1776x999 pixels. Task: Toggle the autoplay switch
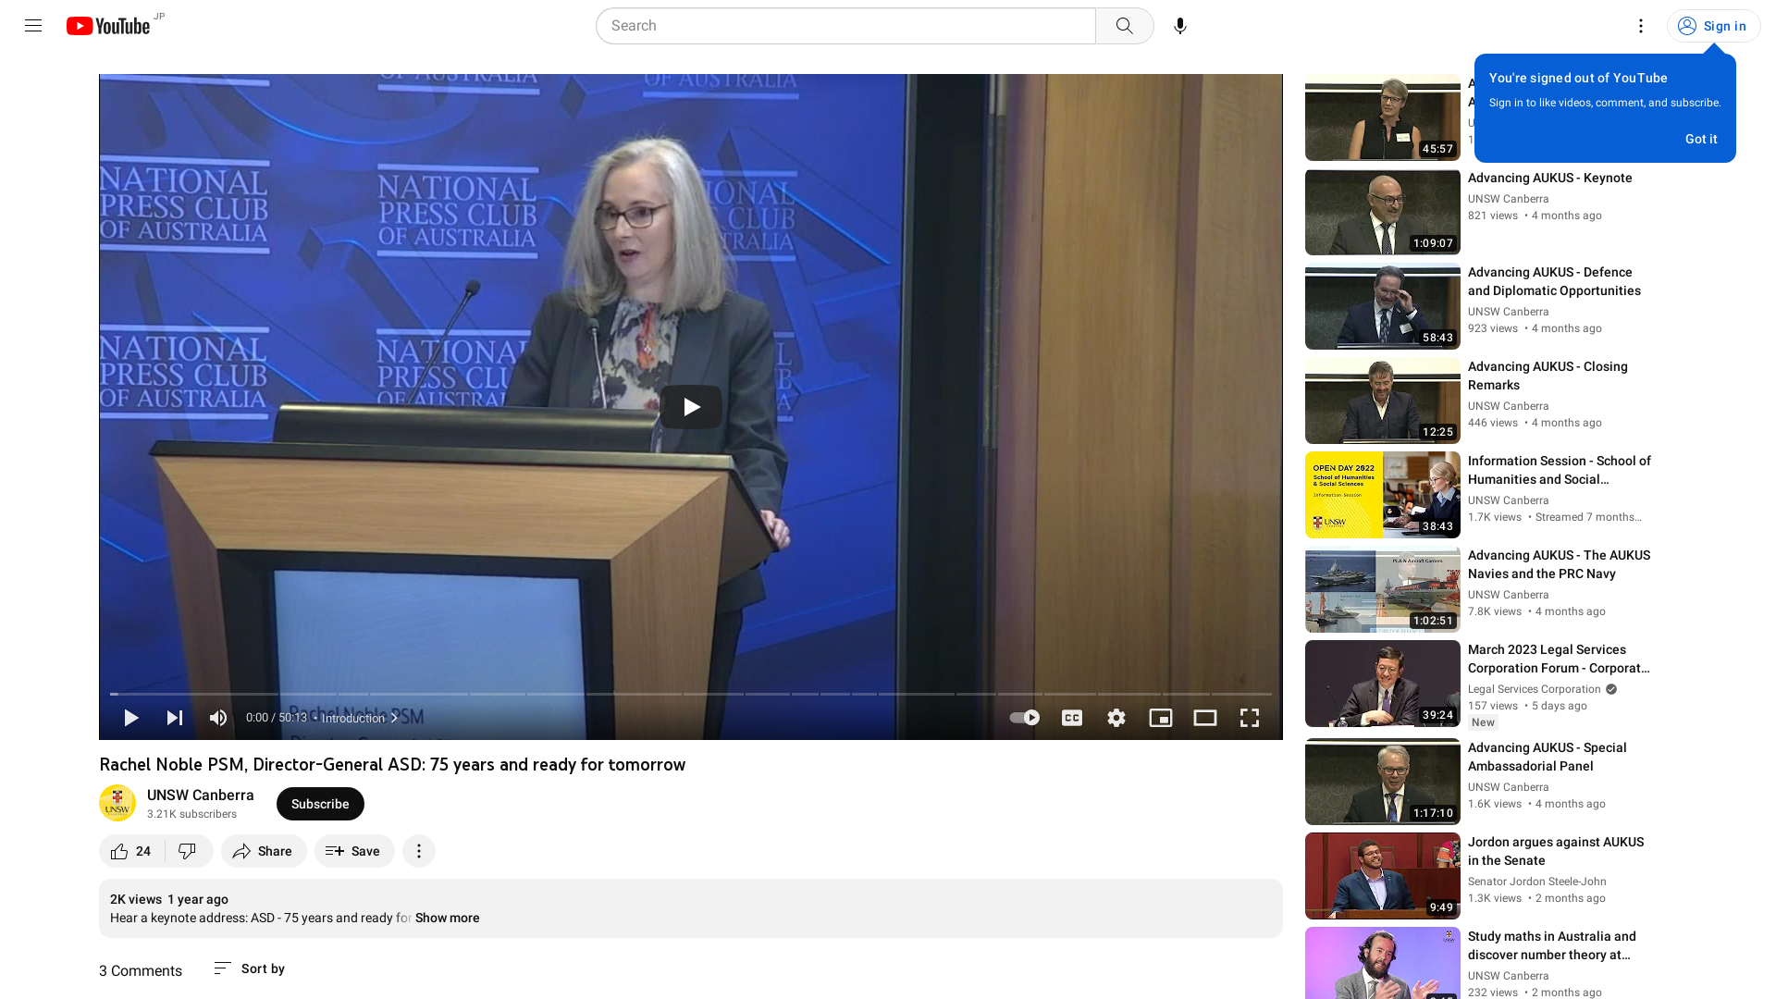tap(1025, 718)
